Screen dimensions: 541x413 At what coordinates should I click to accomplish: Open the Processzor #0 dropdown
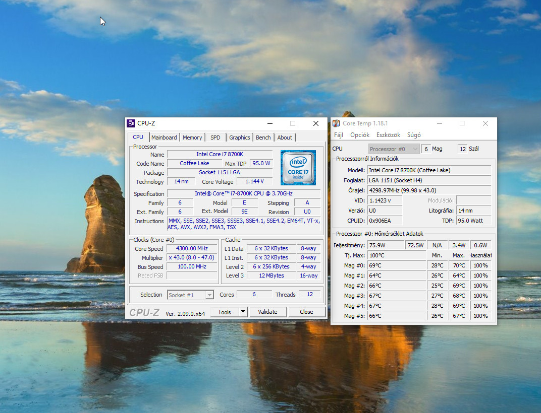[394, 149]
